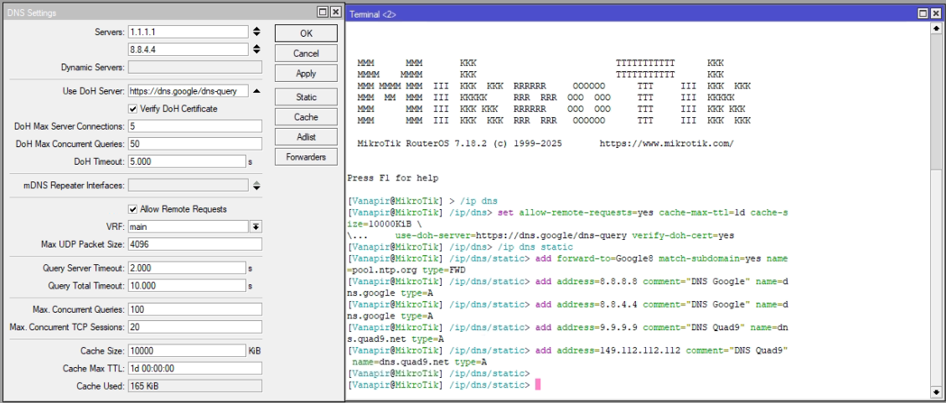Click the Cache Size input field
This screenshot has height=403, width=946.
(186, 351)
